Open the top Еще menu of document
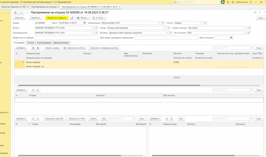The height and width of the screenshot is (157, 266). pyautogui.click(x=261, y=18)
